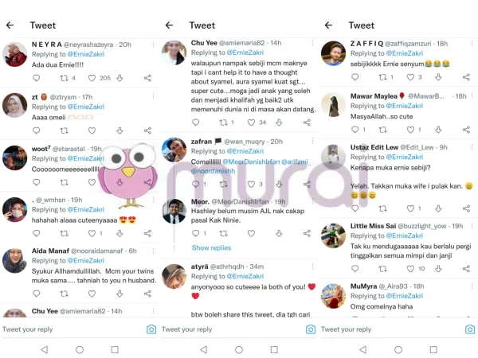Open more options for NEYRA's tweet

[x=153, y=45]
